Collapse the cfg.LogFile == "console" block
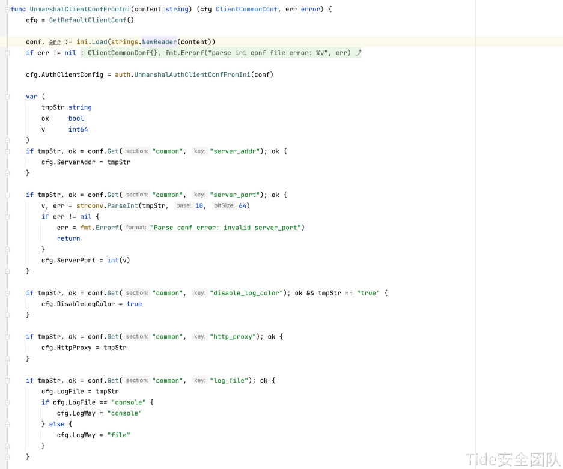 7,402
